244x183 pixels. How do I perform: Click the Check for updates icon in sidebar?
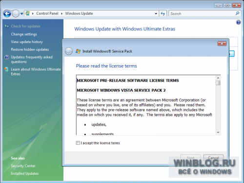tap(7, 26)
